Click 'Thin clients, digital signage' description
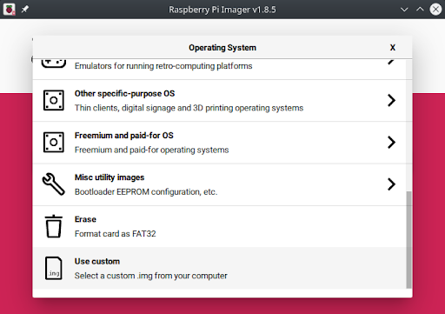This screenshot has width=445, height=314. (x=189, y=108)
